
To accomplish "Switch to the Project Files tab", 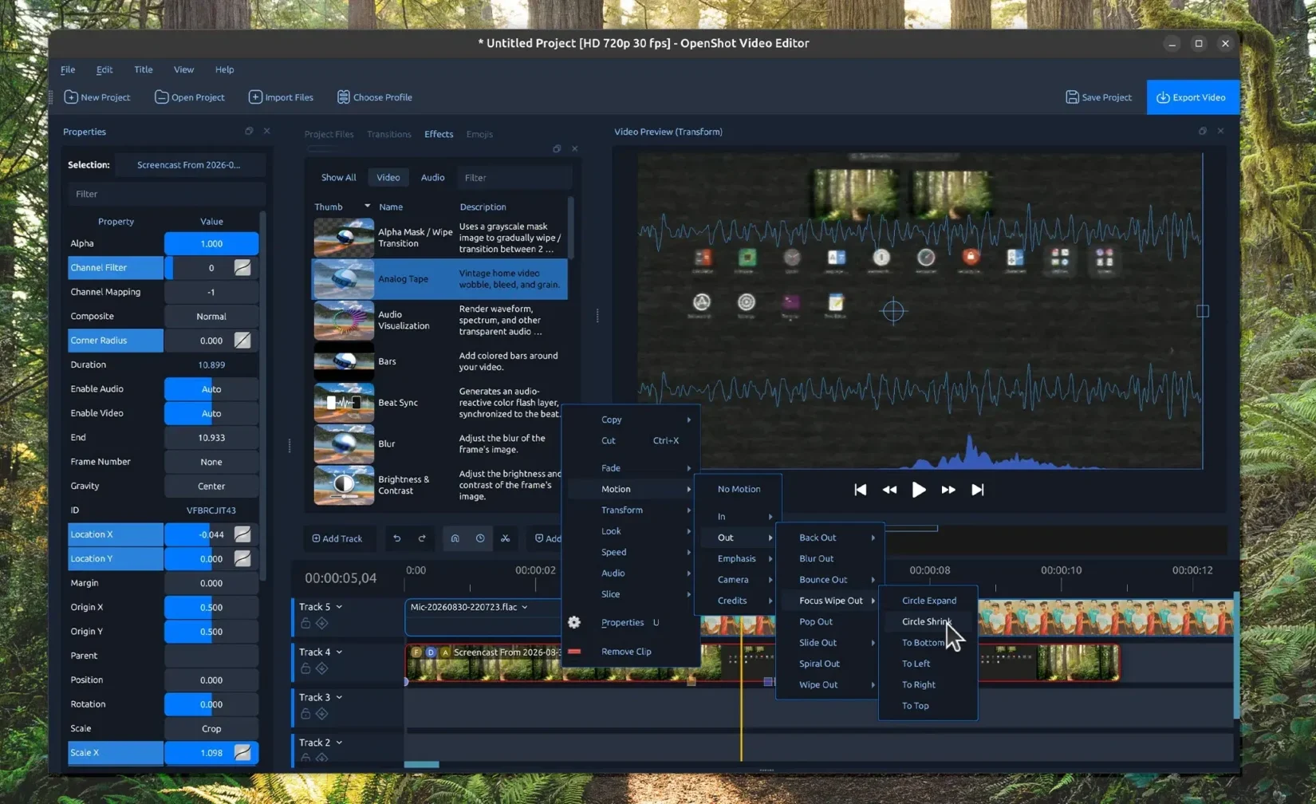I will (329, 134).
